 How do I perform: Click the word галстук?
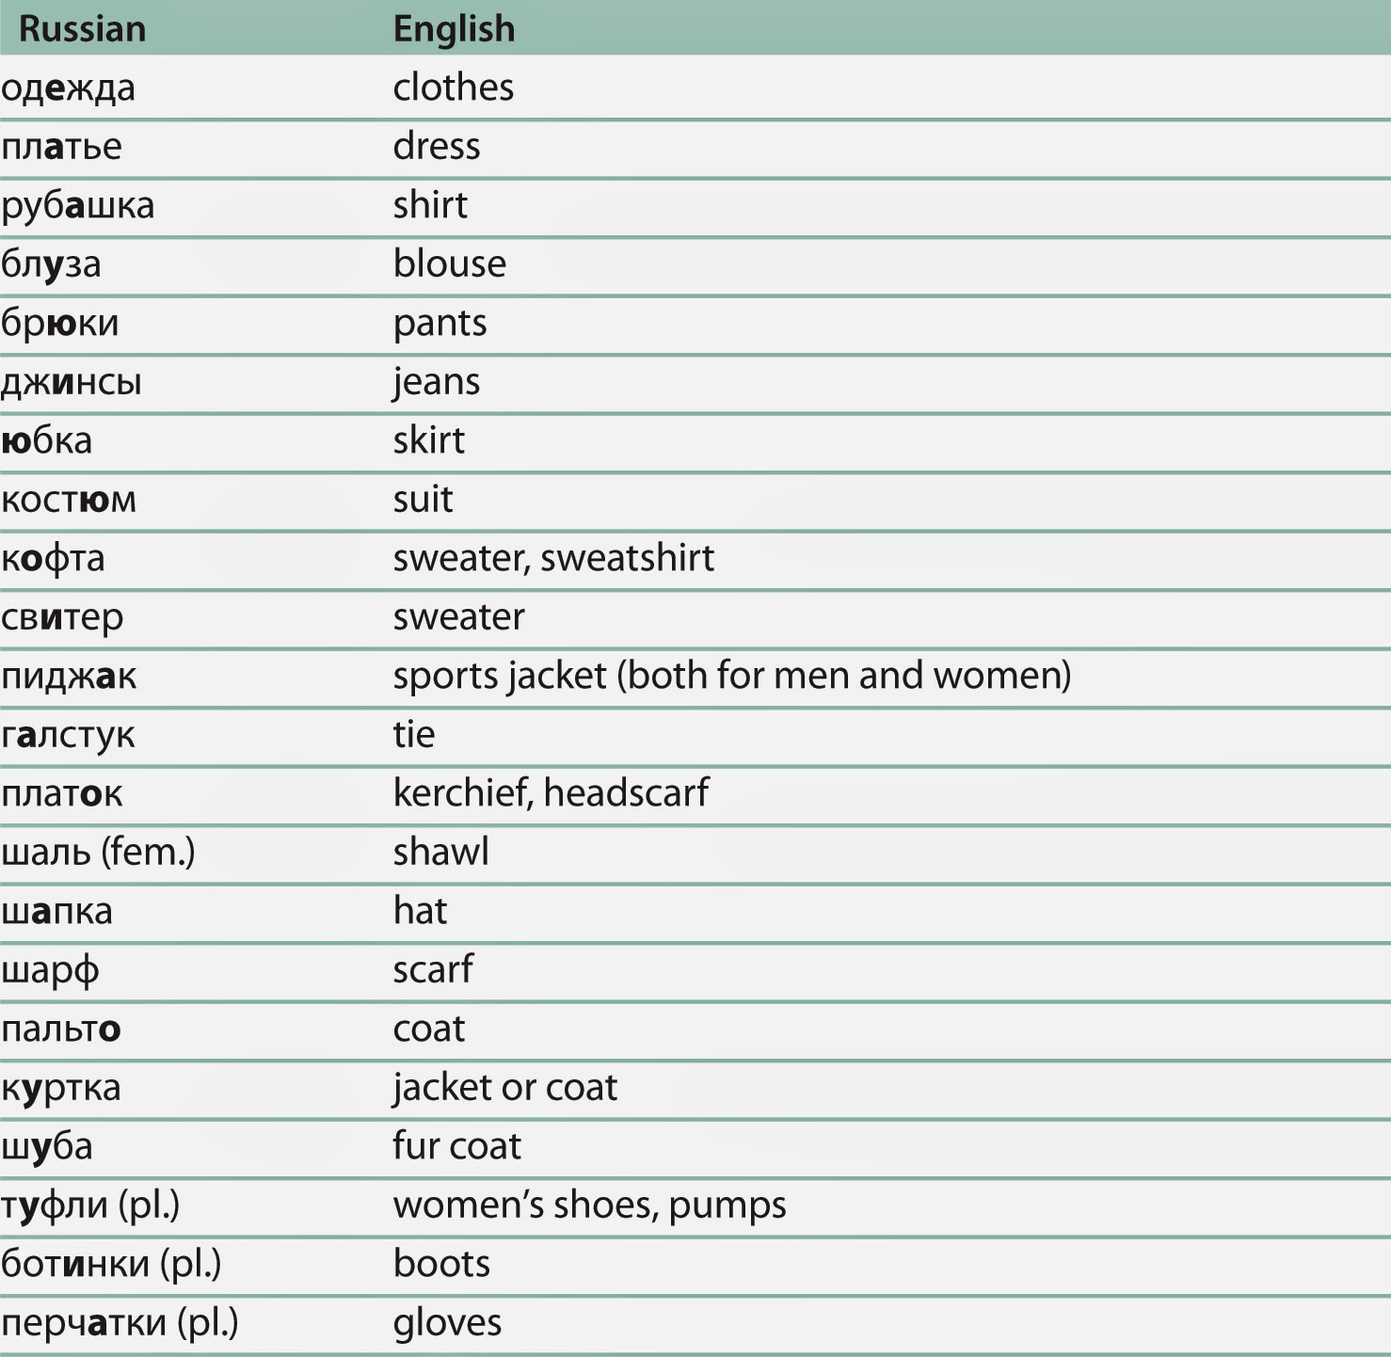(x=68, y=735)
